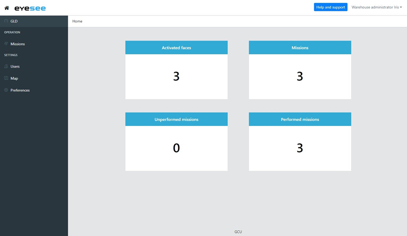This screenshot has height=236, width=407.
Task: Click the Help and support button
Action: click(330, 7)
